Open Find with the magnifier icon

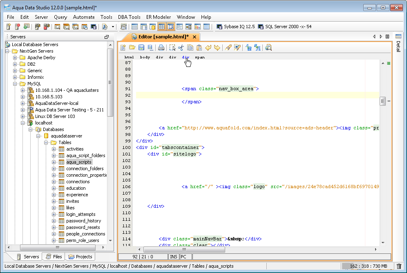click(x=268, y=48)
